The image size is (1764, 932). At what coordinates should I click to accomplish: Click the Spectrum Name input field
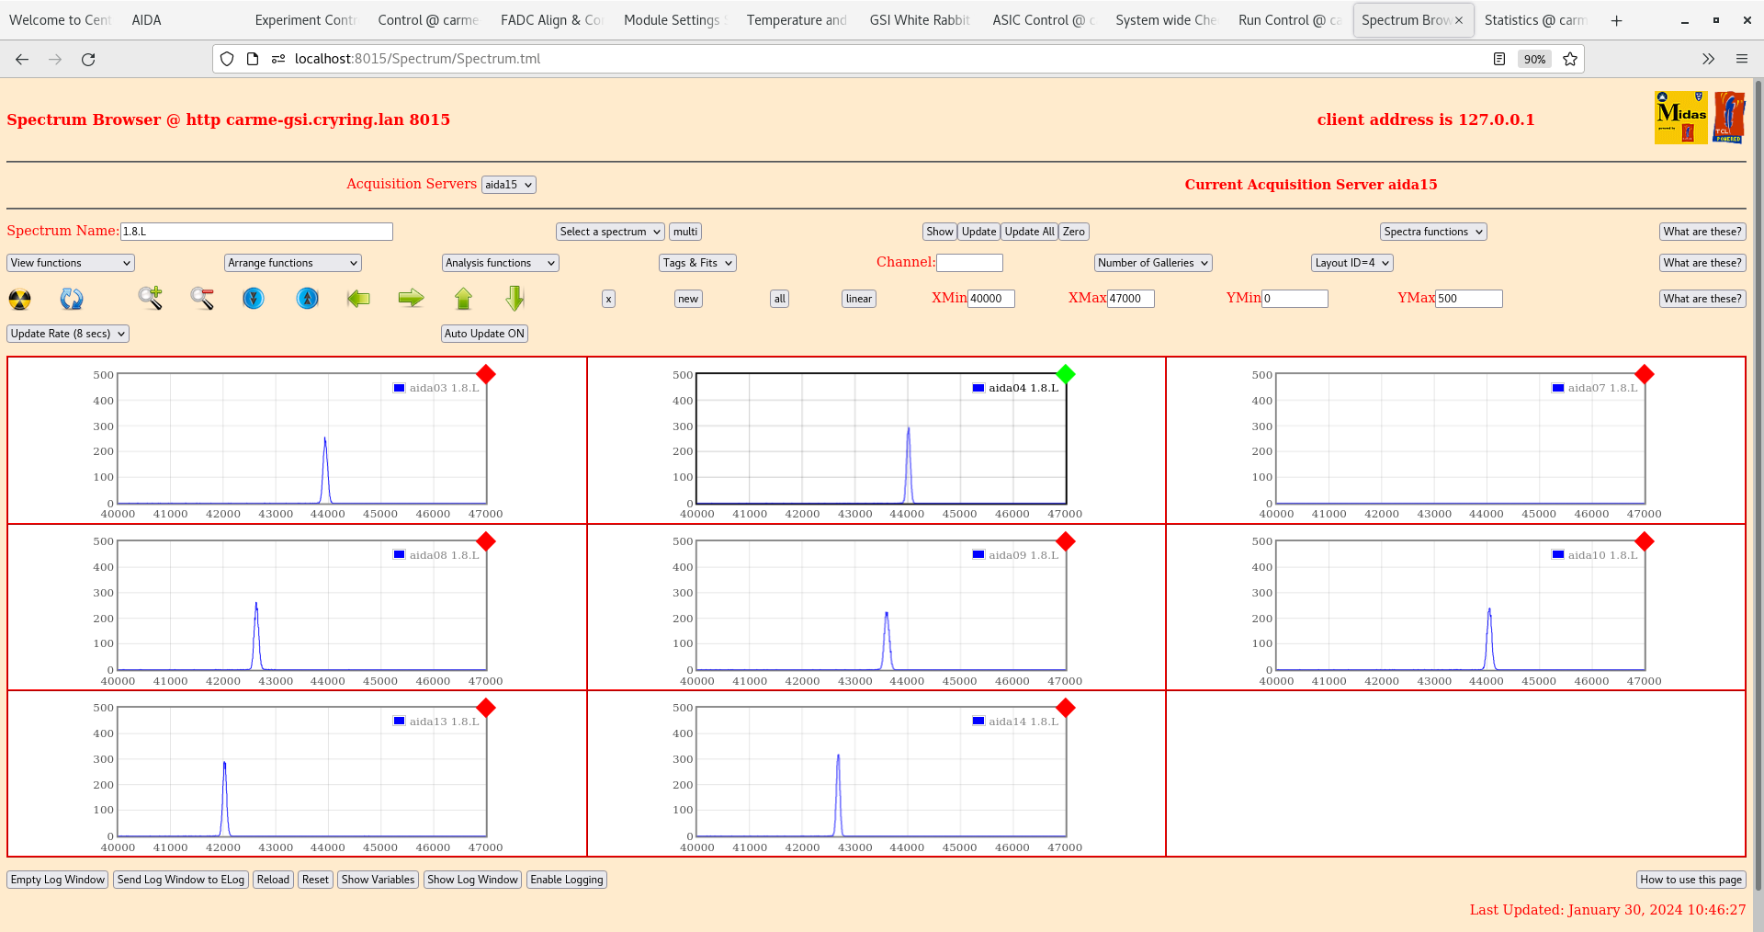click(256, 231)
